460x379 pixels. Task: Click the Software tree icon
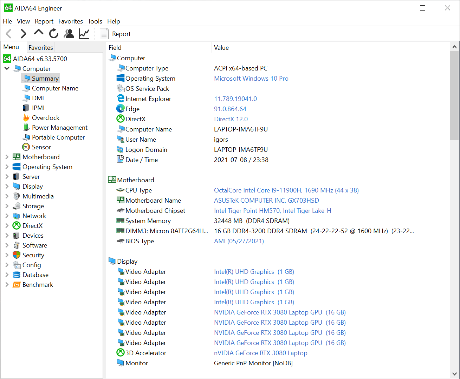[x=17, y=245]
